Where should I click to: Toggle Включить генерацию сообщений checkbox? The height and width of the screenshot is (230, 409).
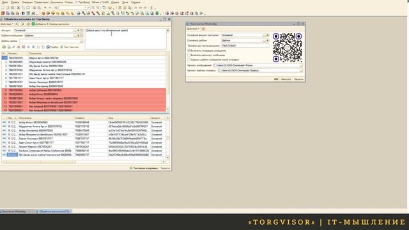[189, 50]
